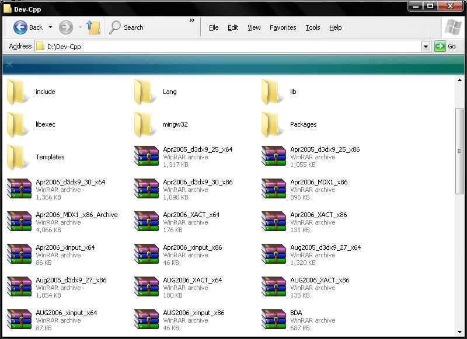
Task: Open the Favorites menu
Action: click(x=283, y=27)
